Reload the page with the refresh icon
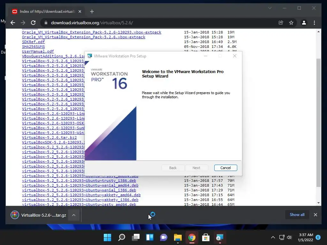This screenshot has height=245, width=327. coord(33,23)
